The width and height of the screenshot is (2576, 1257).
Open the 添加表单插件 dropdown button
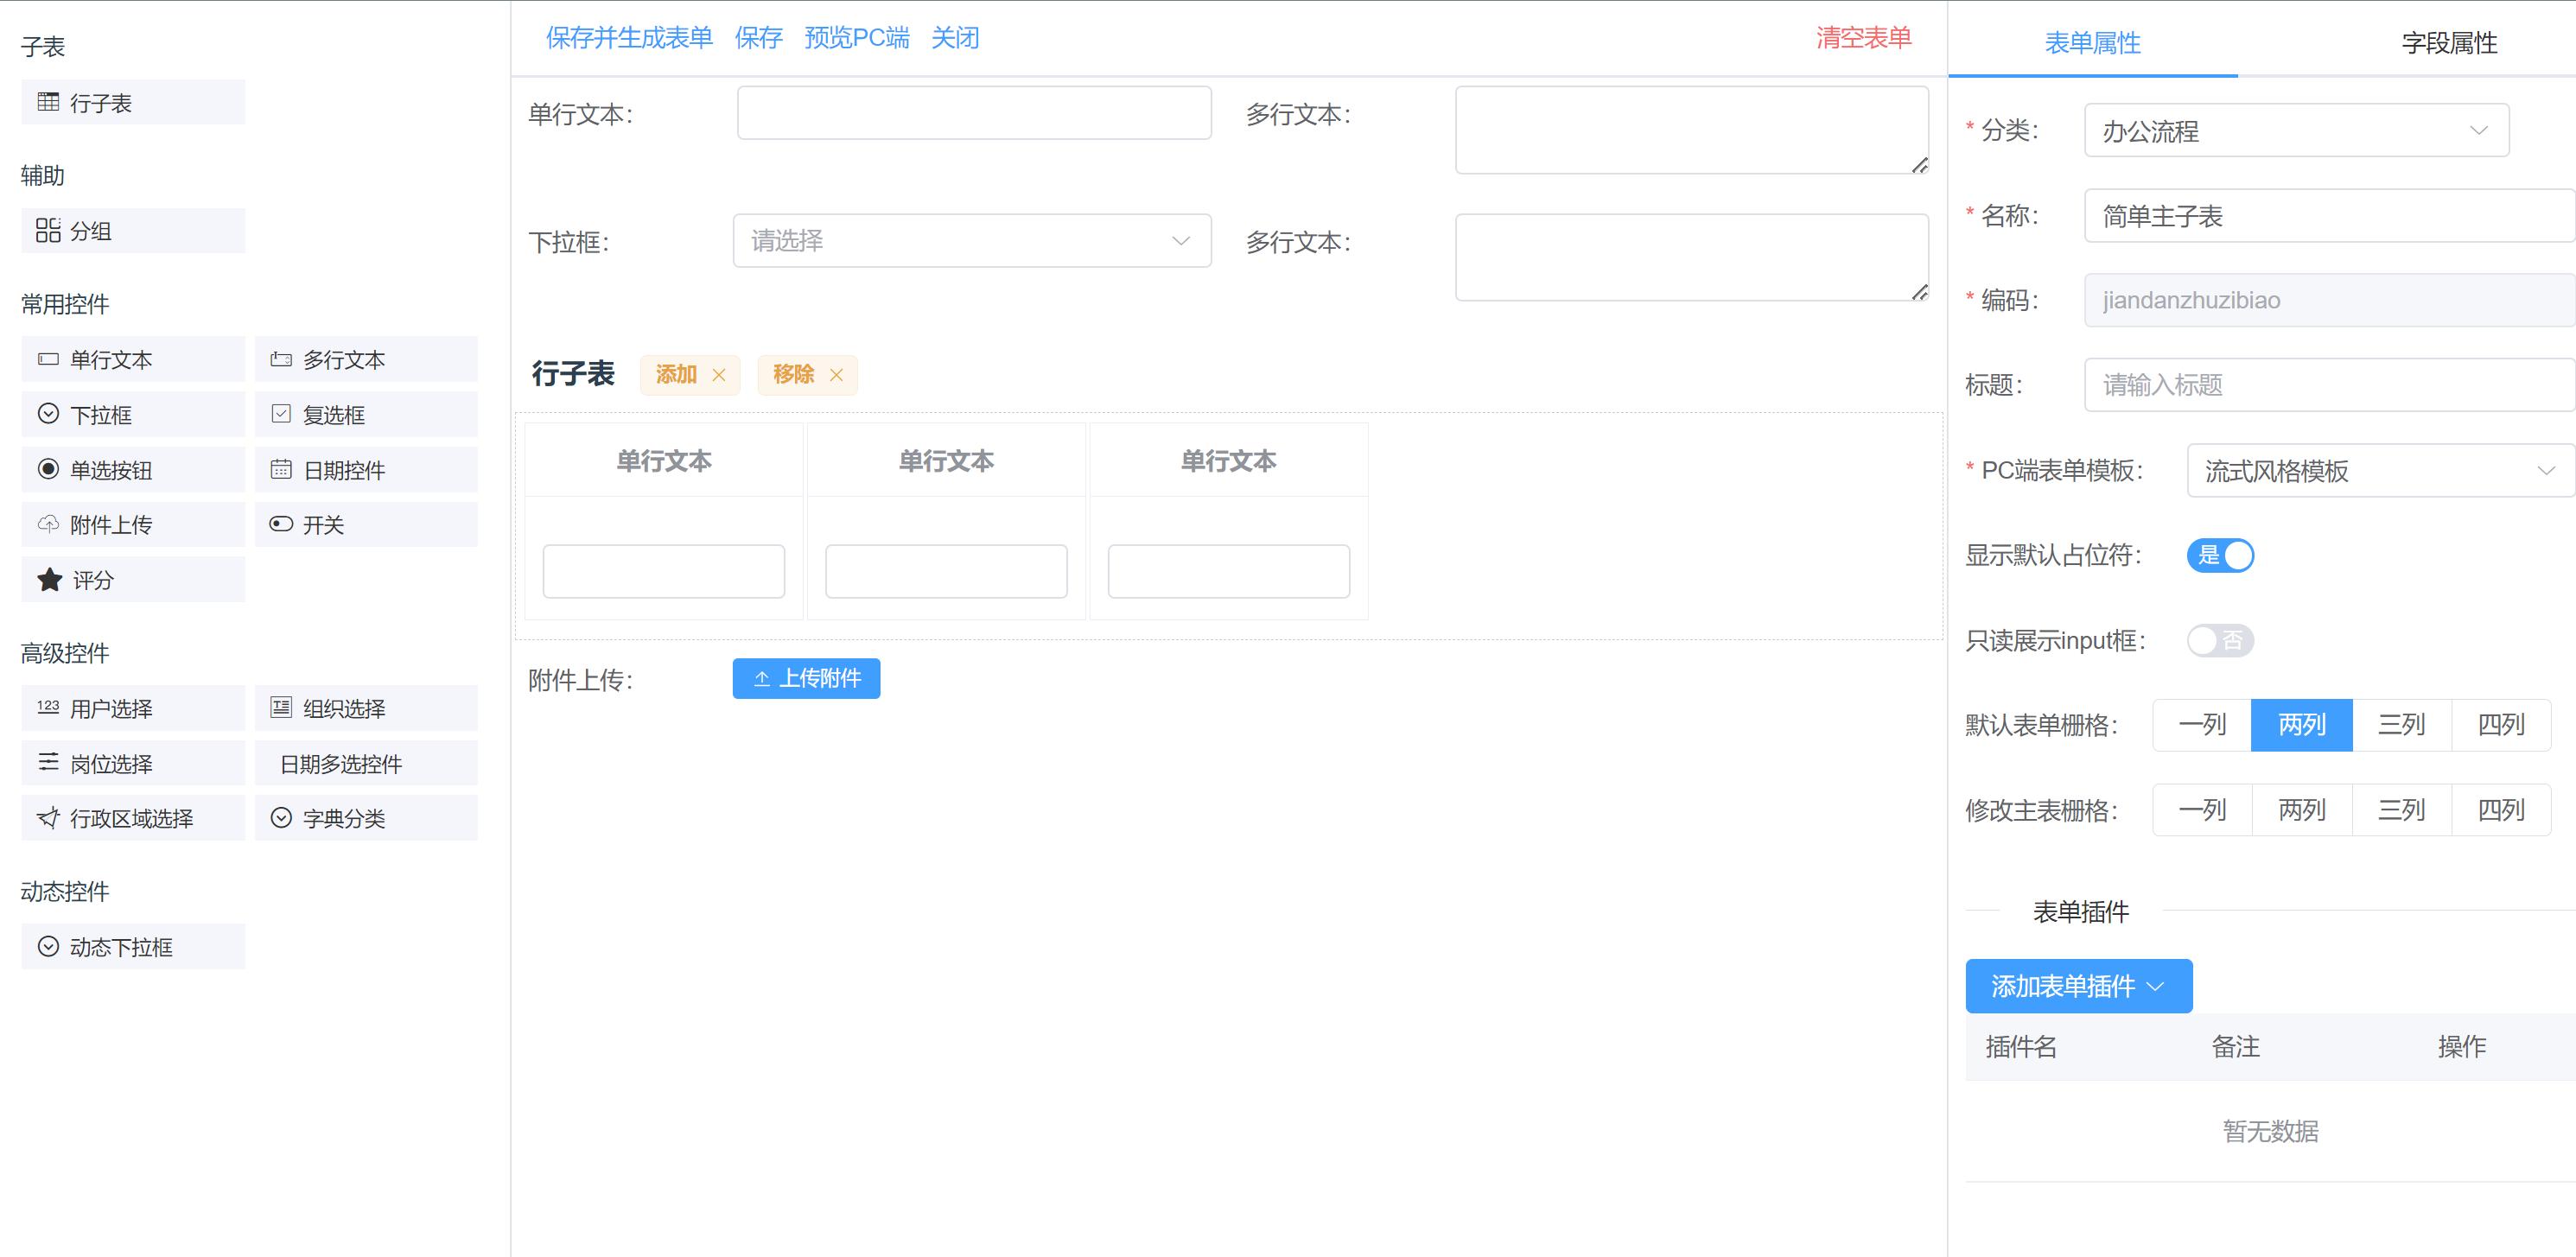(2078, 986)
